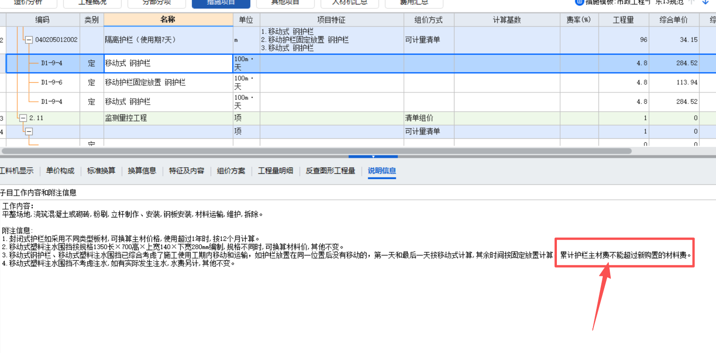Edit the name field of the highlighted D1-9-4 row

point(168,64)
